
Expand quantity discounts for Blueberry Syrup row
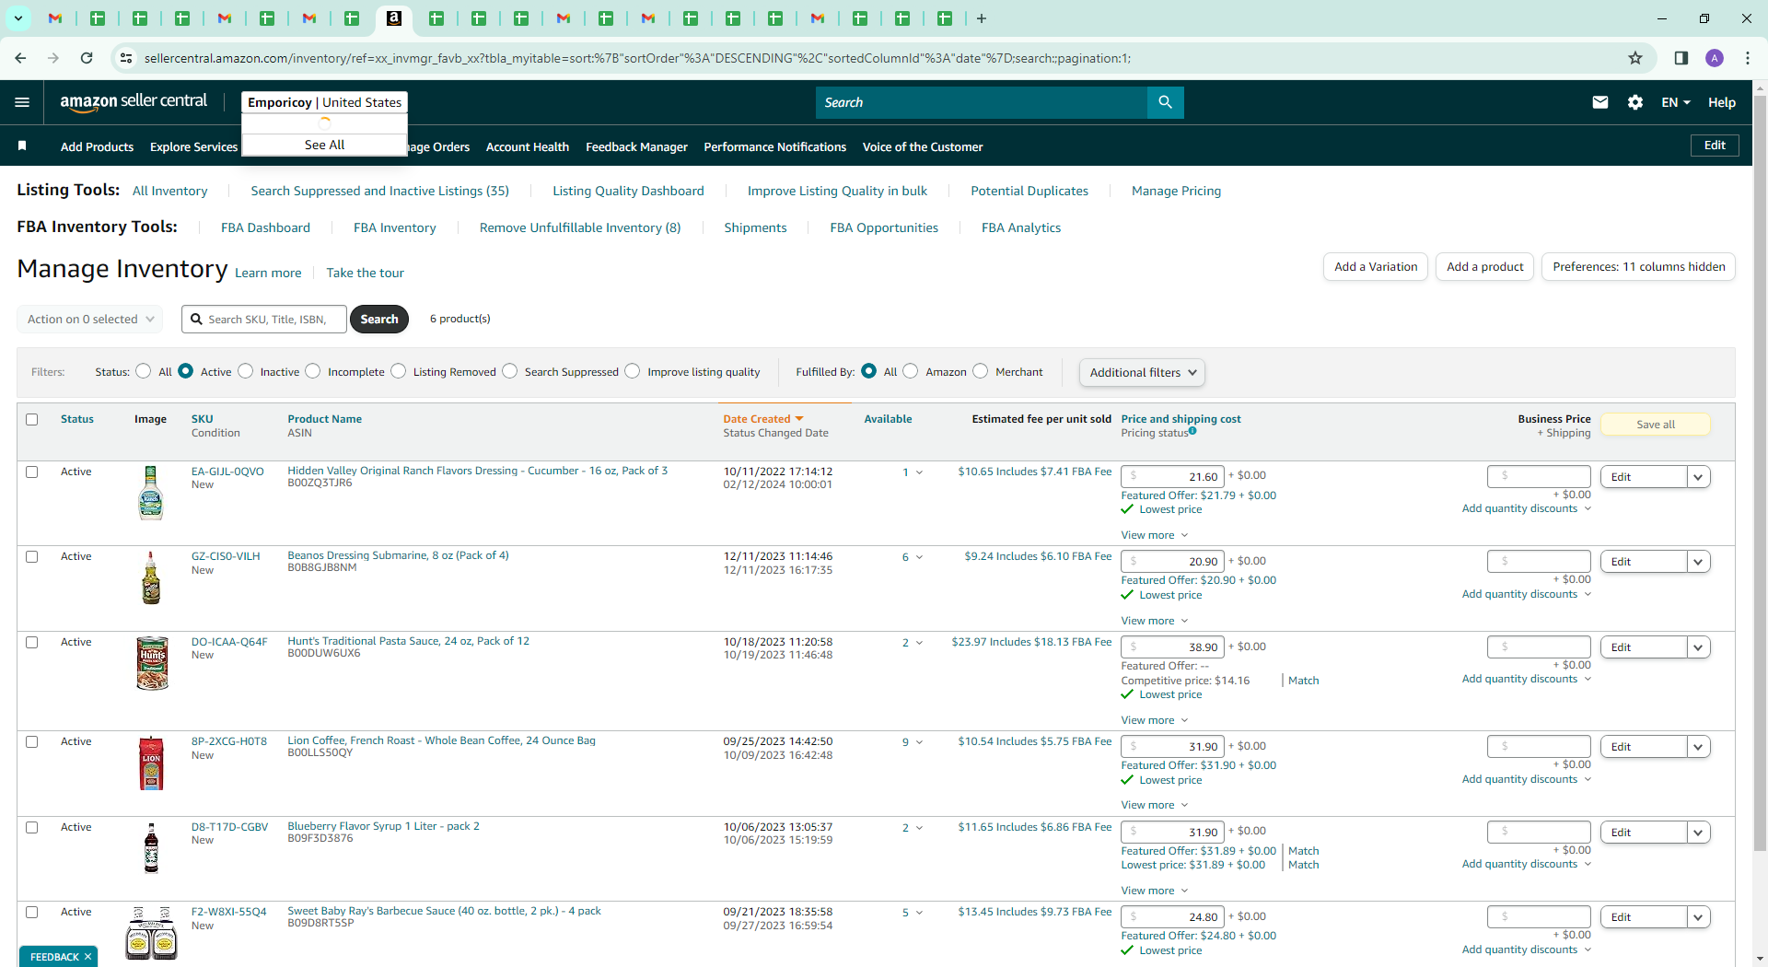click(1526, 864)
